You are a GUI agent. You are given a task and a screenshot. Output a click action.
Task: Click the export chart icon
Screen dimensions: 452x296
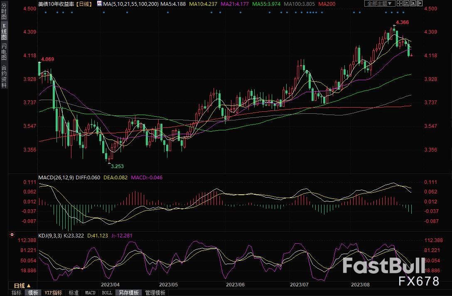click(x=420, y=3)
